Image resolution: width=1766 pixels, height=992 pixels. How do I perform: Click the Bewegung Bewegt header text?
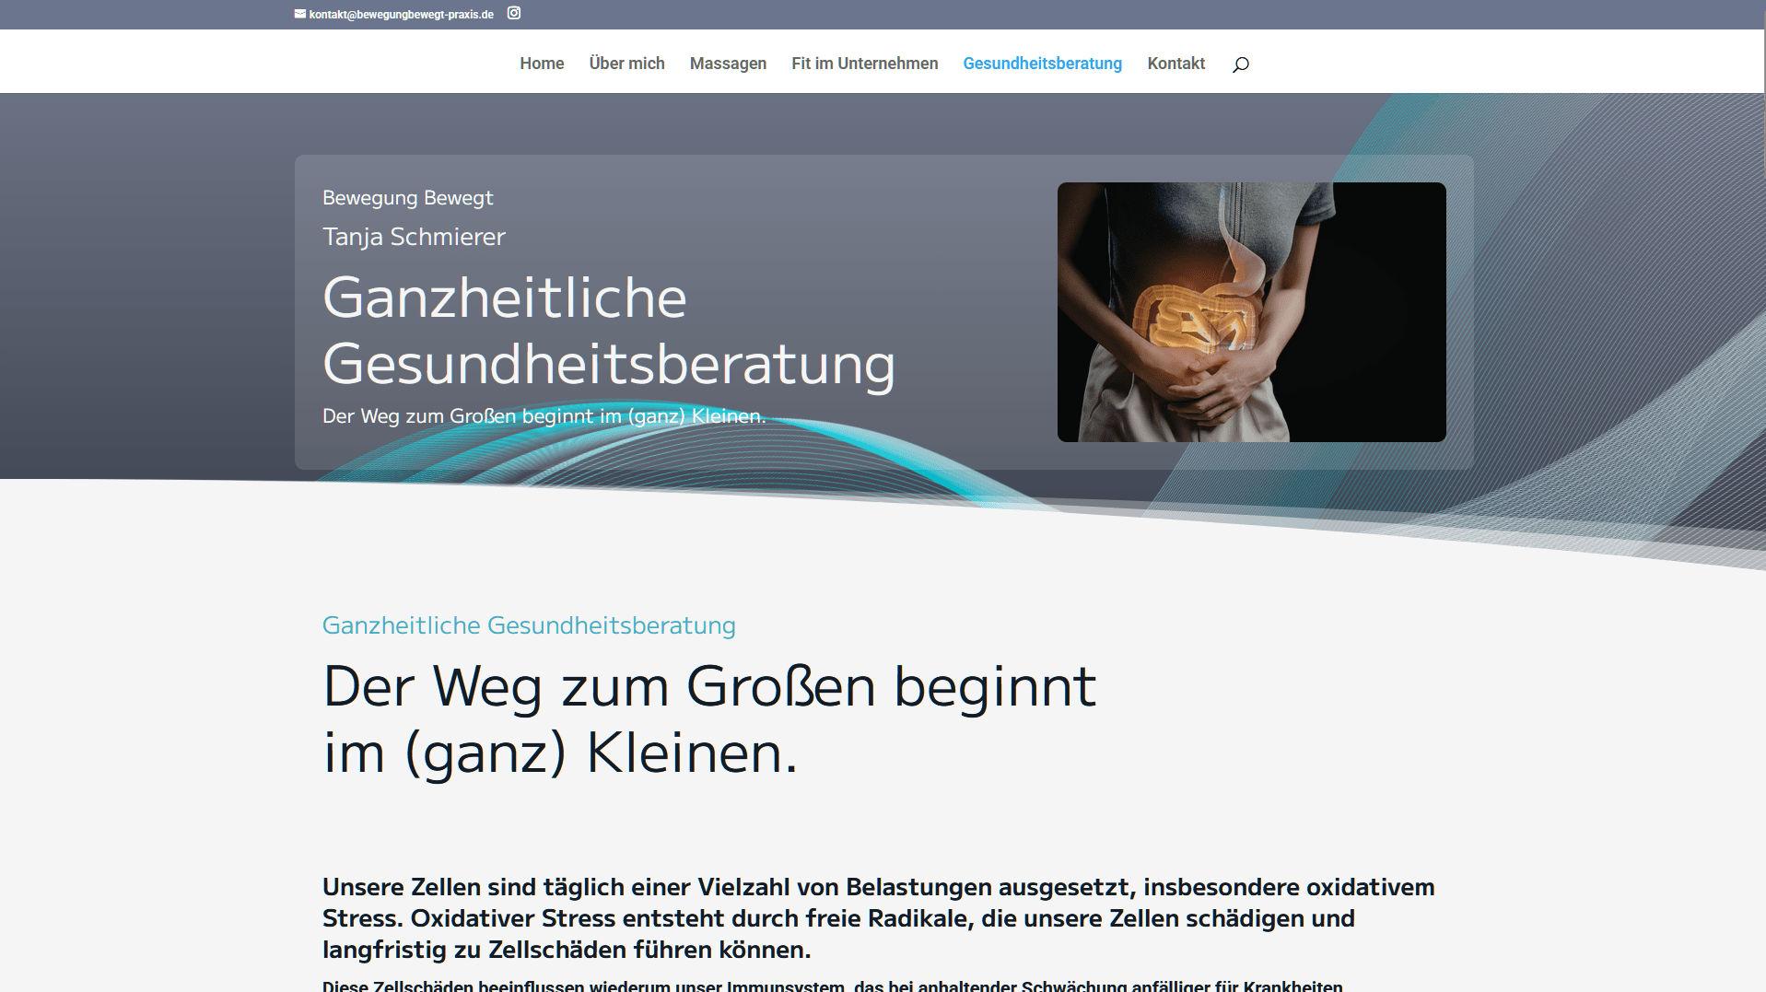click(407, 197)
